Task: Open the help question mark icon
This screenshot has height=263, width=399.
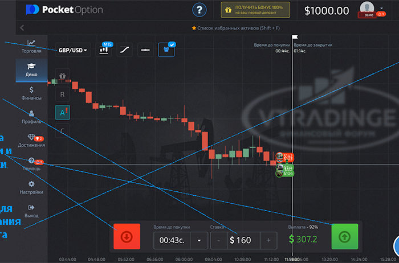Action: point(199,10)
